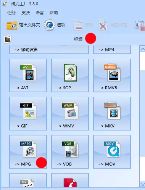Click the -> MKV label
The image size is (145, 190).
coord(106,126)
